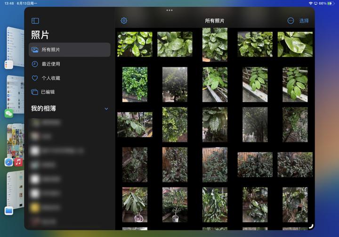Open the Safari app from the side strip
The height and width of the screenshot is (237, 339).
pyautogui.click(x=8, y=162)
